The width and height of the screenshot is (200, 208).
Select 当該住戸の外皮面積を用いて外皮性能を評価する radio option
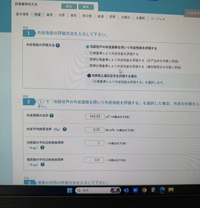coord(87,47)
